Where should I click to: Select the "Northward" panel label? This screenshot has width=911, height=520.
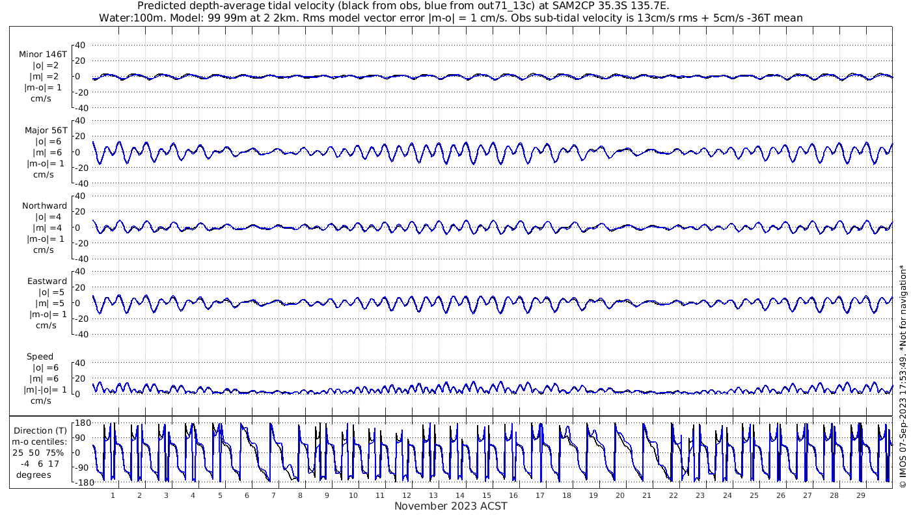tap(44, 206)
